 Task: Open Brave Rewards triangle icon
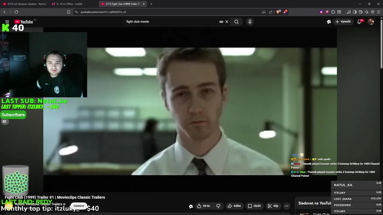point(285,12)
